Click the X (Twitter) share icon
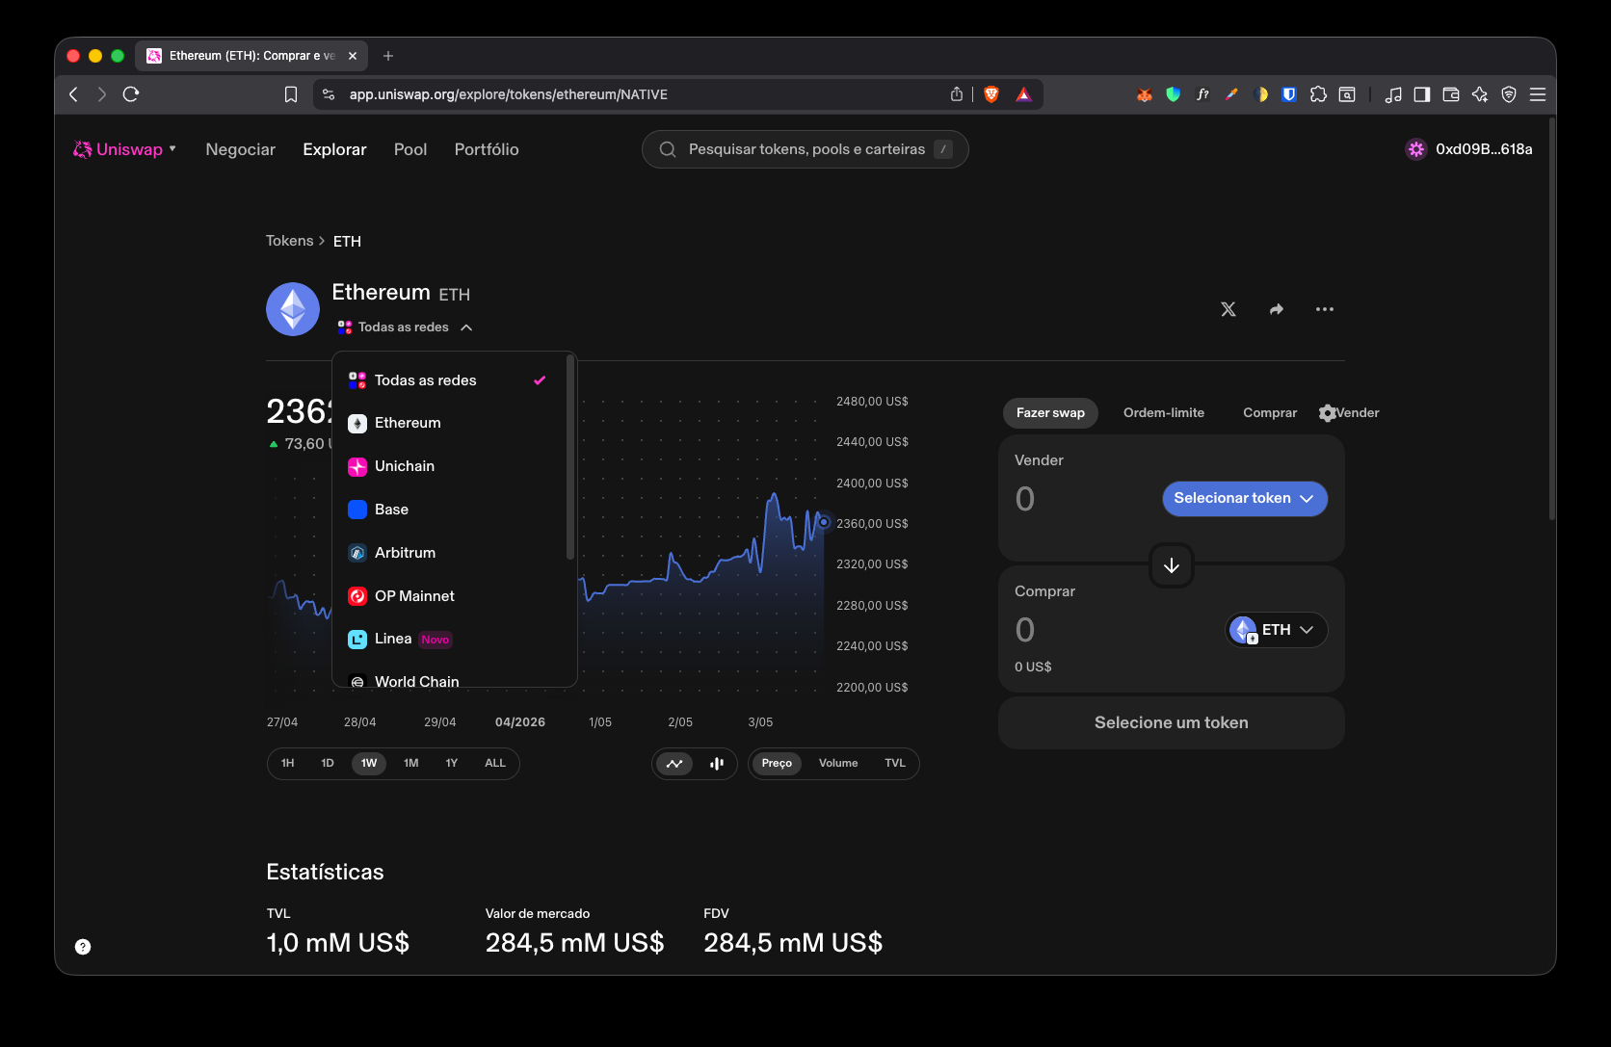Screen dimensions: 1611x1047 pos(1228,309)
